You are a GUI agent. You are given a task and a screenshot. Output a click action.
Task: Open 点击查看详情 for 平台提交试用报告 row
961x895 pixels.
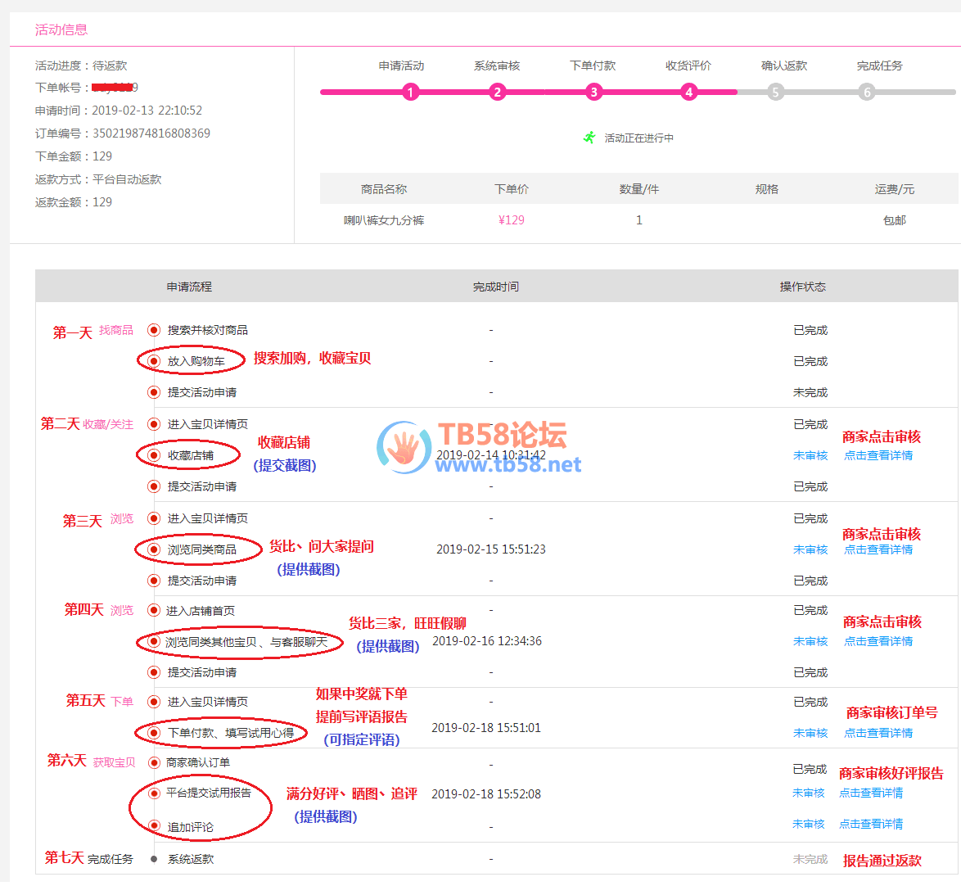(x=871, y=793)
